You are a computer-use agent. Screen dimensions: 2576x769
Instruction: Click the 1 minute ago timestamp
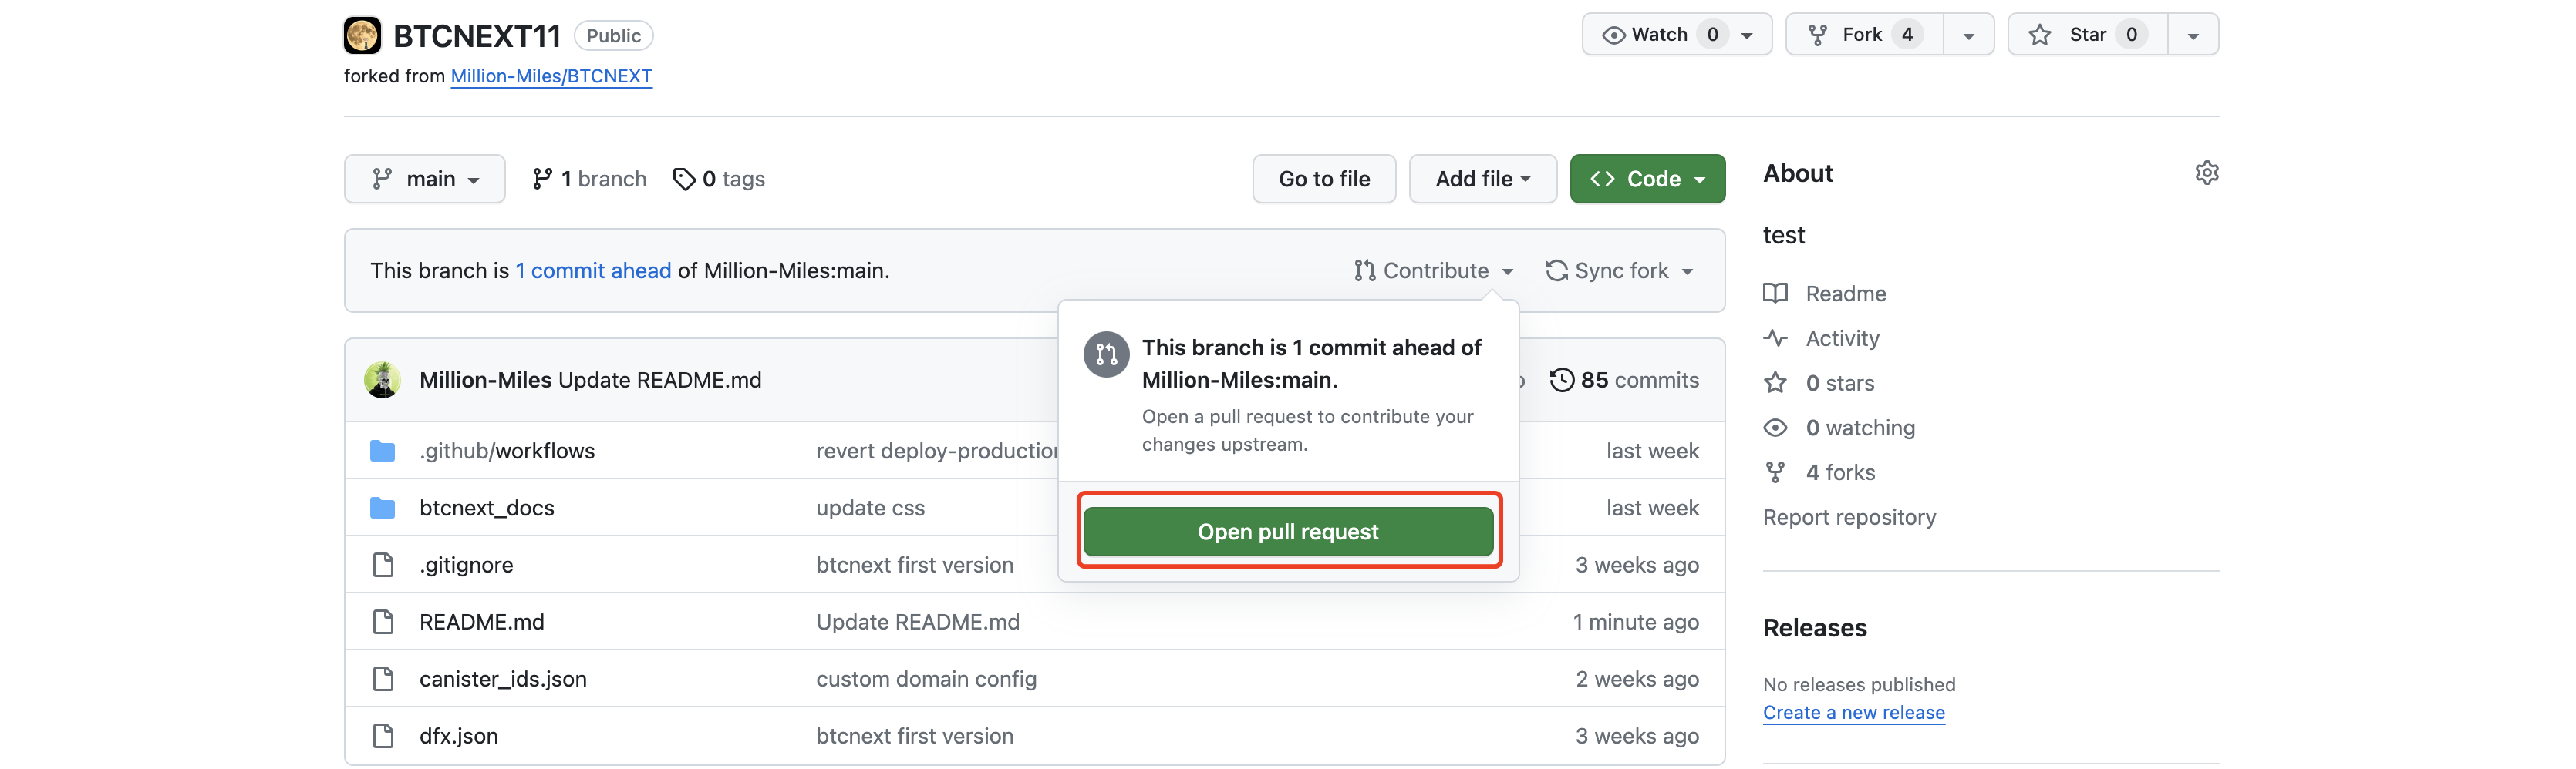tap(1635, 621)
